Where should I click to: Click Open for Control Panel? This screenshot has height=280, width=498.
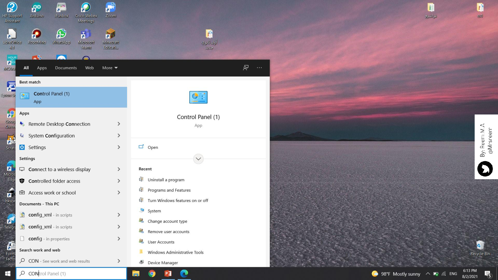(x=153, y=147)
